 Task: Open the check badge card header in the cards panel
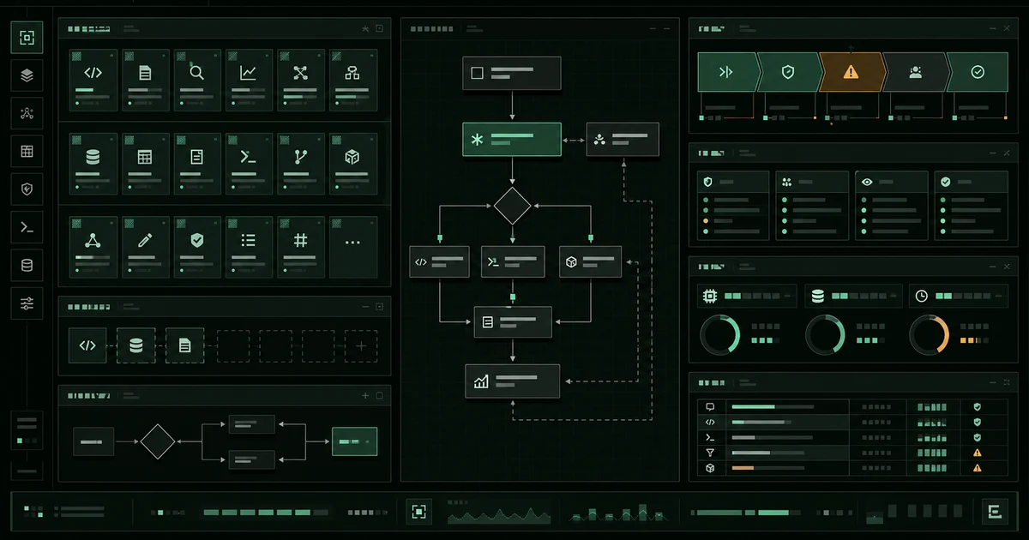click(971, 183)
